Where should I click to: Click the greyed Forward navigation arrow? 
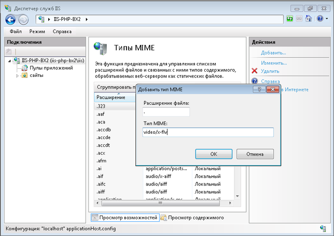23,20
